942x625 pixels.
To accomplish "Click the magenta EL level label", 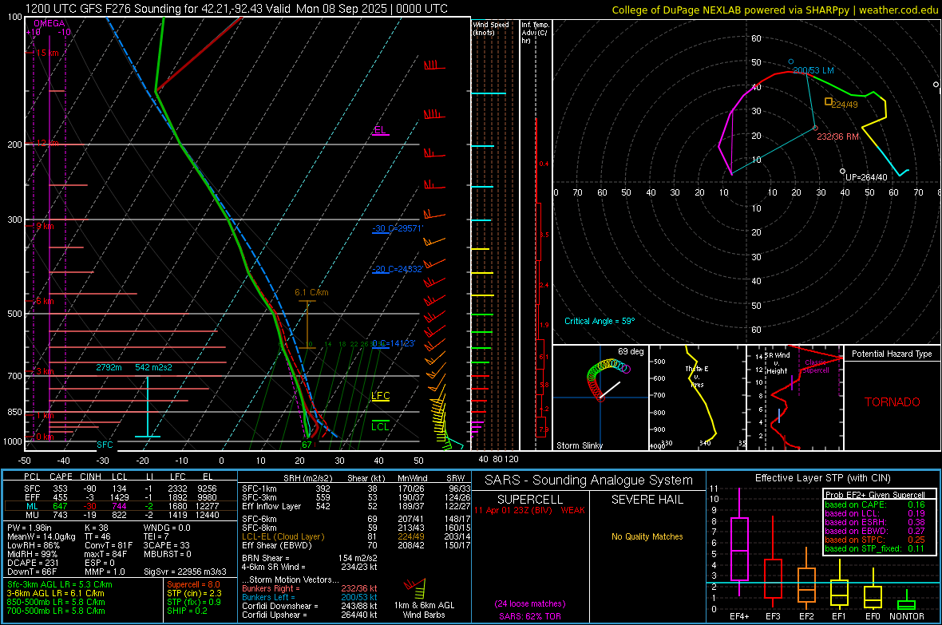I will coord(380,130).
